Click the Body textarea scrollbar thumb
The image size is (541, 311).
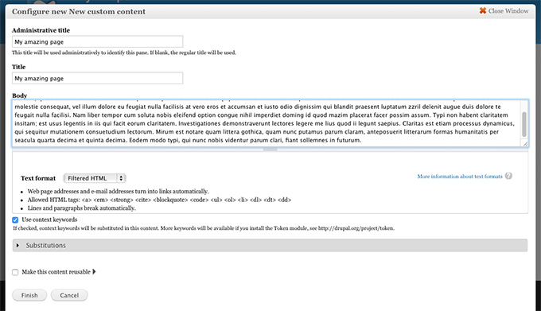click(524, 124)
